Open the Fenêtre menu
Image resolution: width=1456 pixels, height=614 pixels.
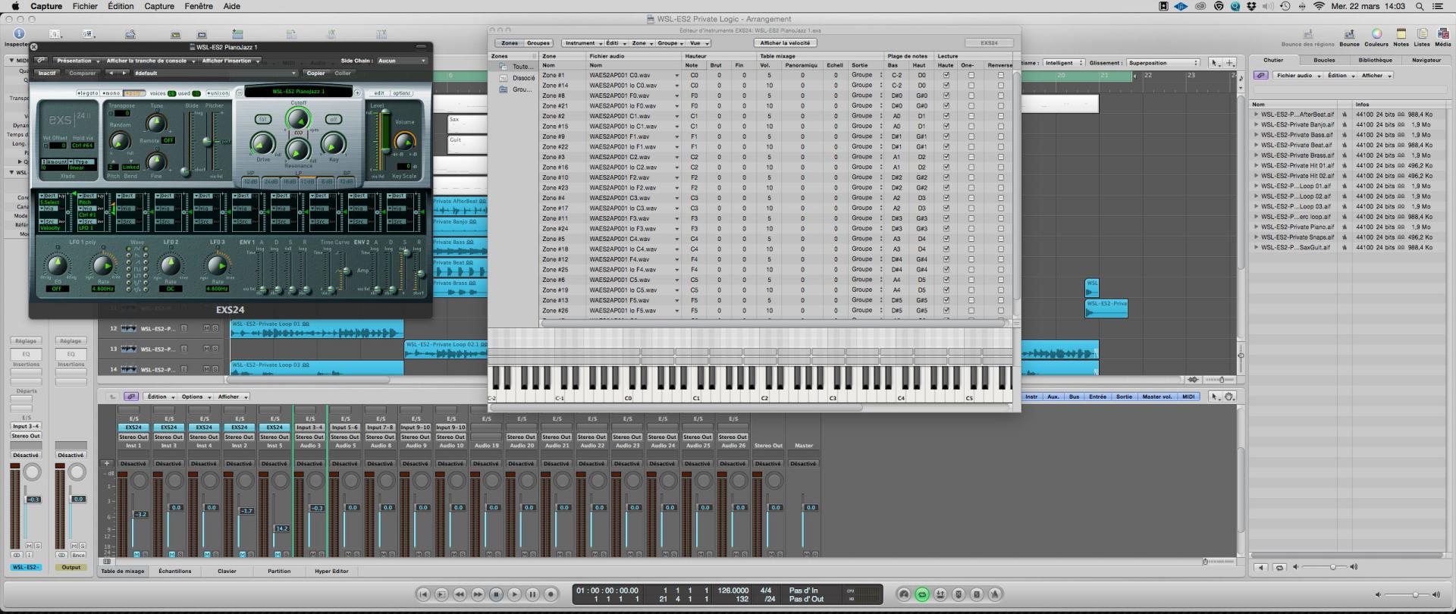(198, 6)
